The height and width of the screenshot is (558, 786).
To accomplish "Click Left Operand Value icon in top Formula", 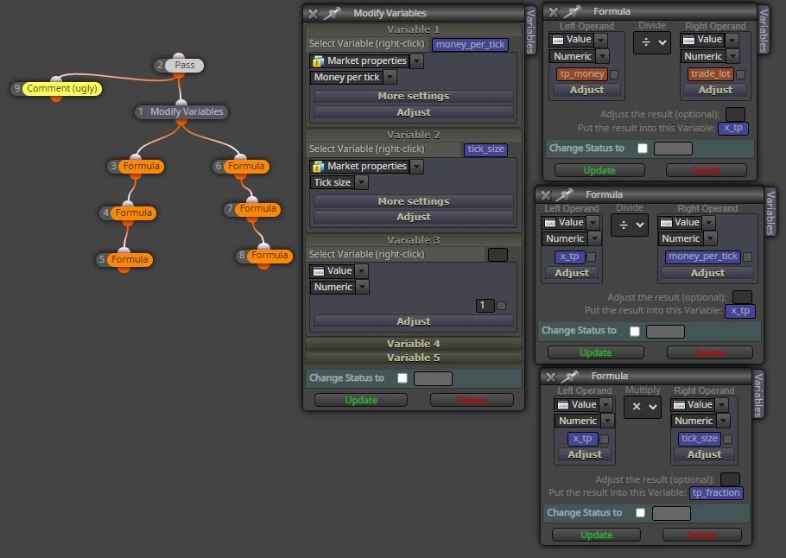I will click(557, 40).
